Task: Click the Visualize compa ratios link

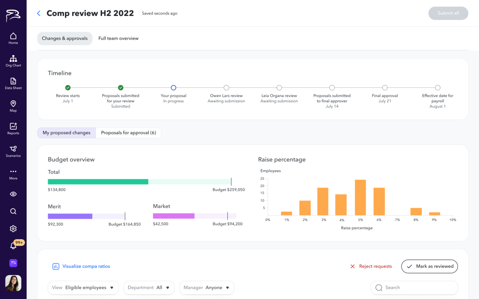Action: coord(81,266)
